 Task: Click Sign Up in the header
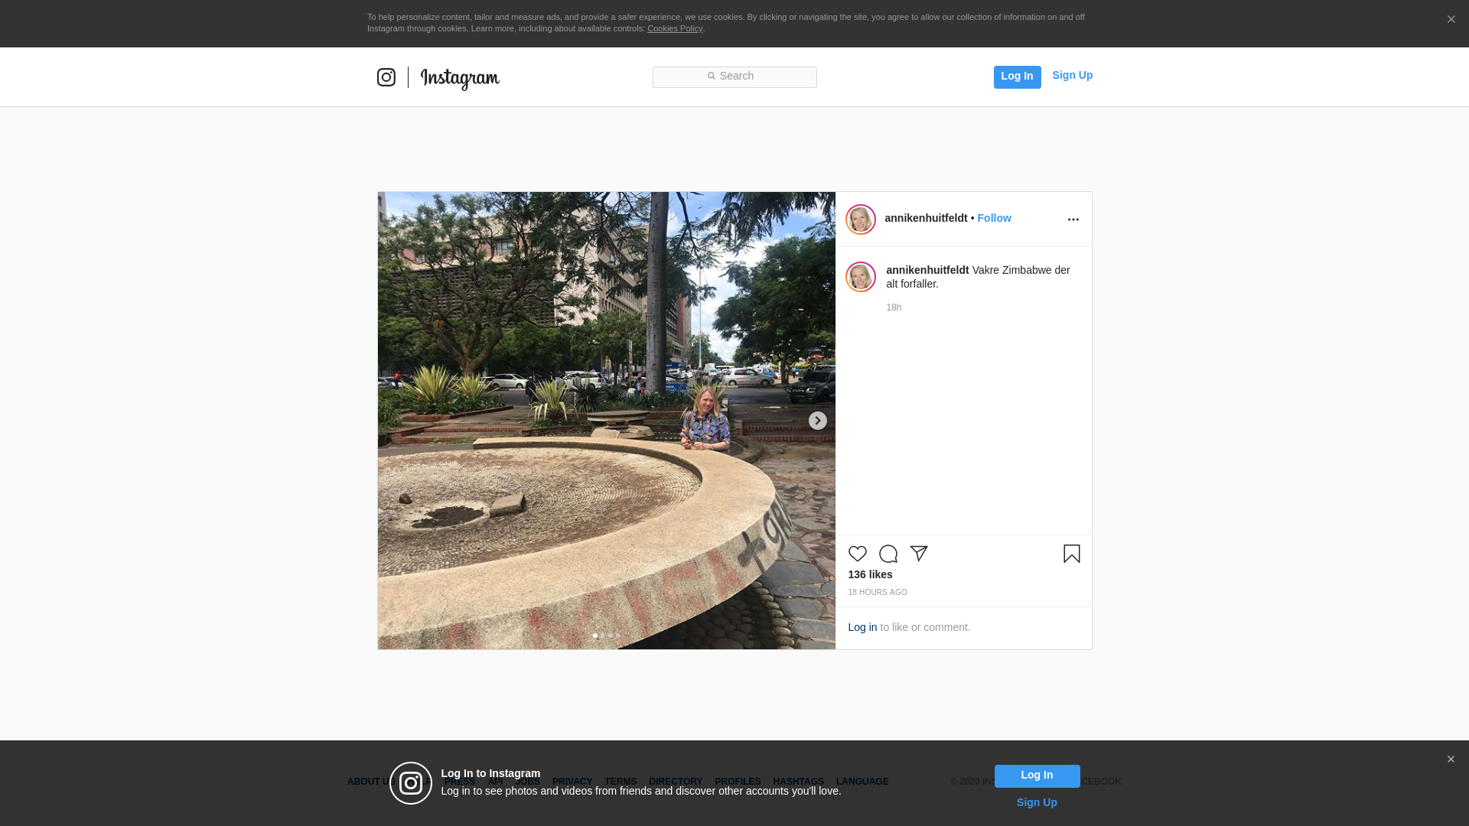click(x=1072, y=75)
